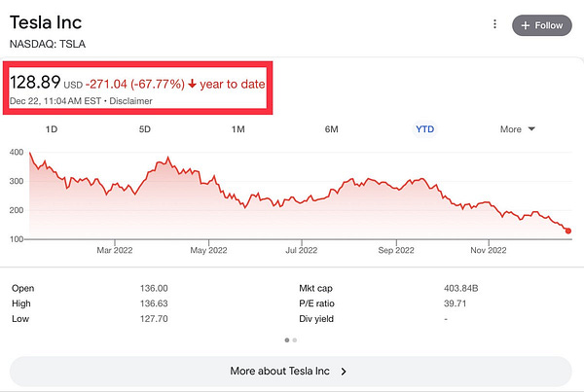Viewport: 584px width, 392px height.
Task: Click the Open value 136.00
Action: point(154,288)
